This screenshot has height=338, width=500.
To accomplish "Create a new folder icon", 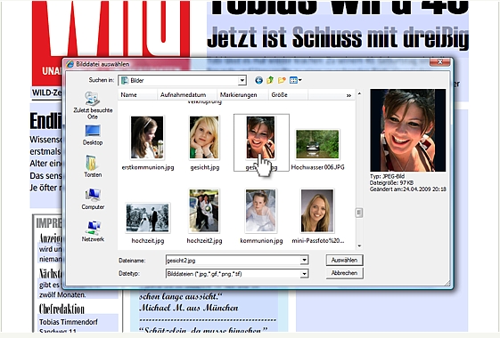I will pyautogui.click(x=282, y=80).
